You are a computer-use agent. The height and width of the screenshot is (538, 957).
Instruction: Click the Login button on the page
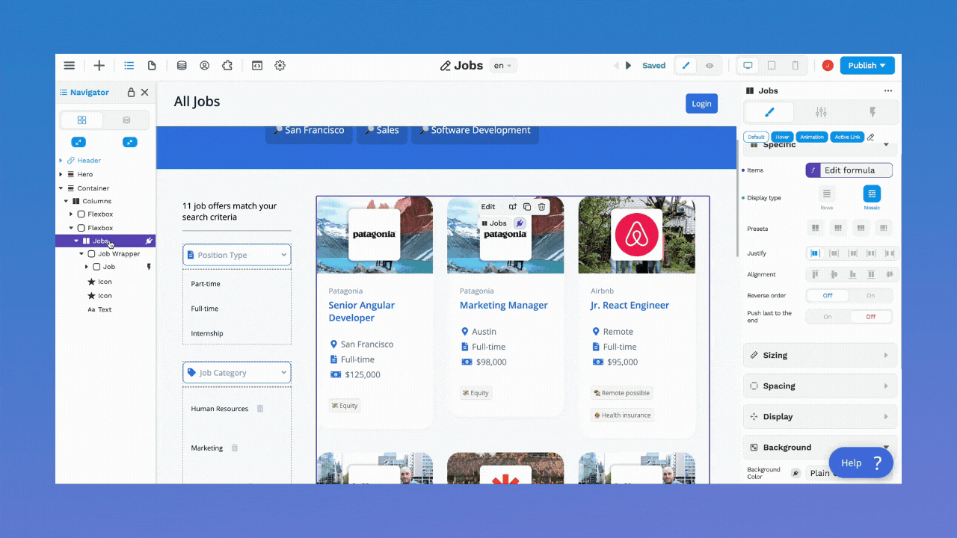(x=701, y=104)
